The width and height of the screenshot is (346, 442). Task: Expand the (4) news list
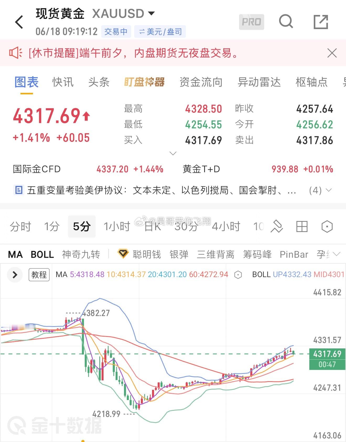(x=321, y=190)
